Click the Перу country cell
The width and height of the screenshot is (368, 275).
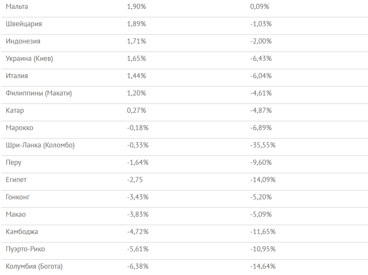click(x=14, y=163)
